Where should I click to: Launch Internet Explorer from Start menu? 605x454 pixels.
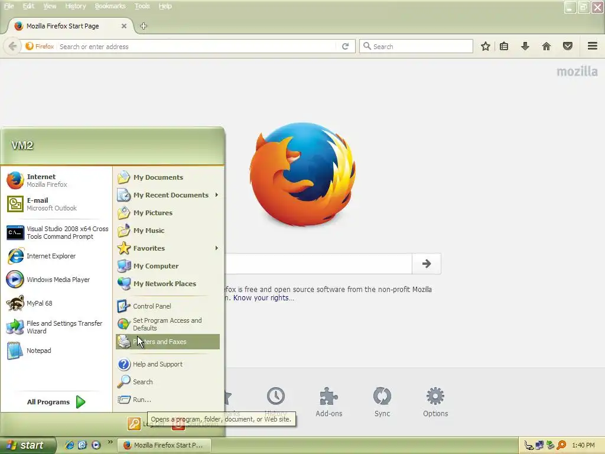tap(56, 256)
